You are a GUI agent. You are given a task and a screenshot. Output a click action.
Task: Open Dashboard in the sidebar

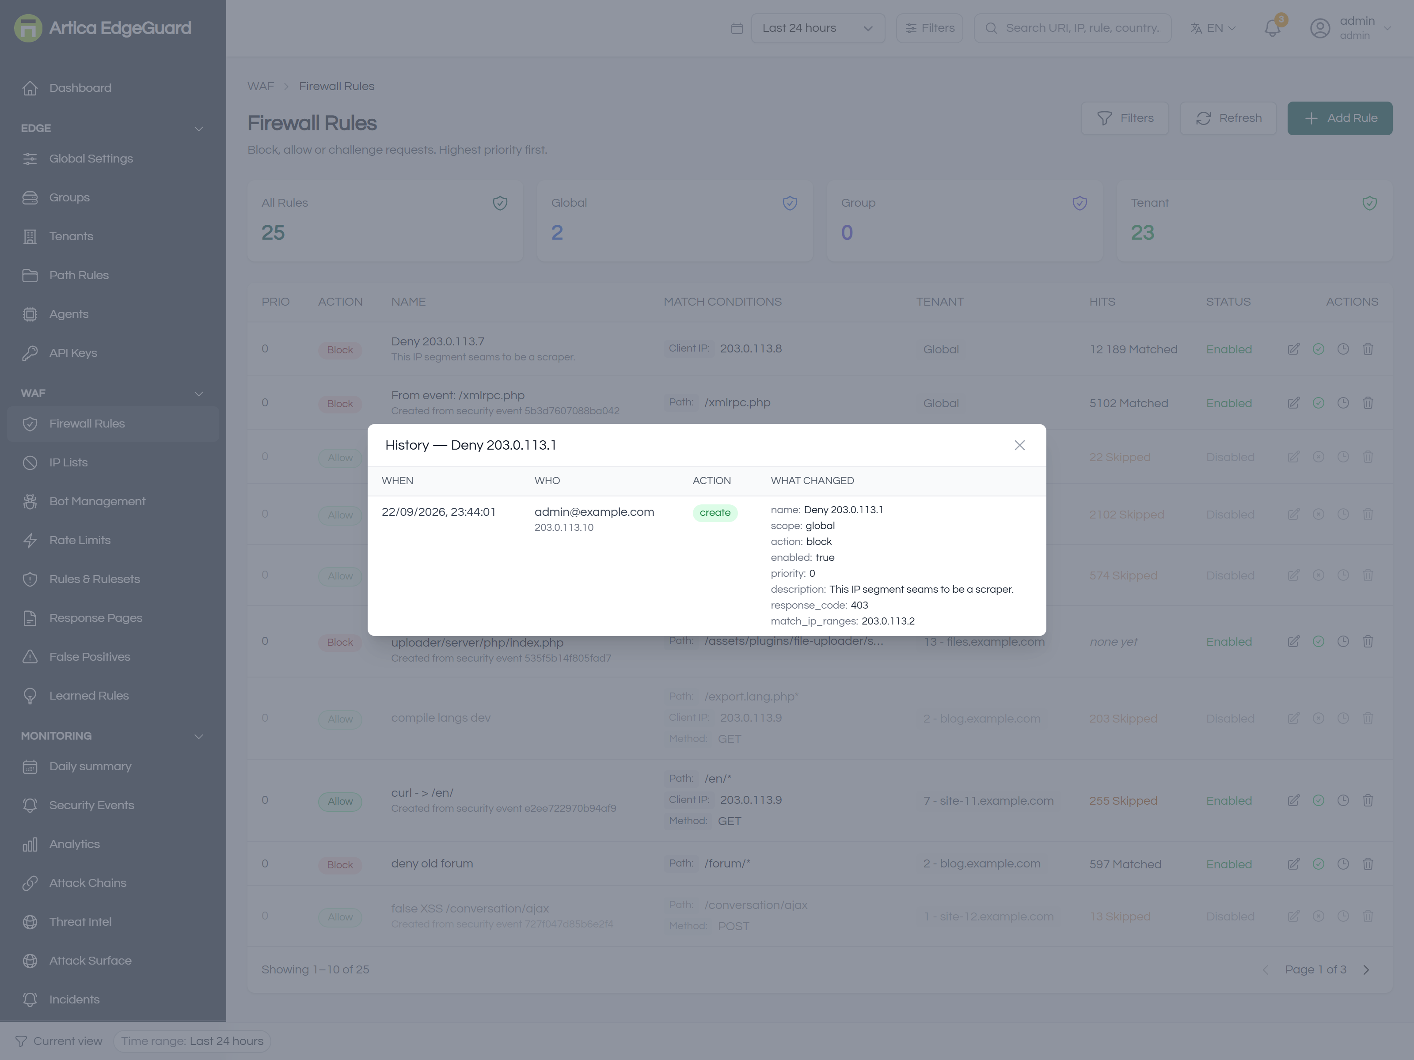[x=113, y=88]
